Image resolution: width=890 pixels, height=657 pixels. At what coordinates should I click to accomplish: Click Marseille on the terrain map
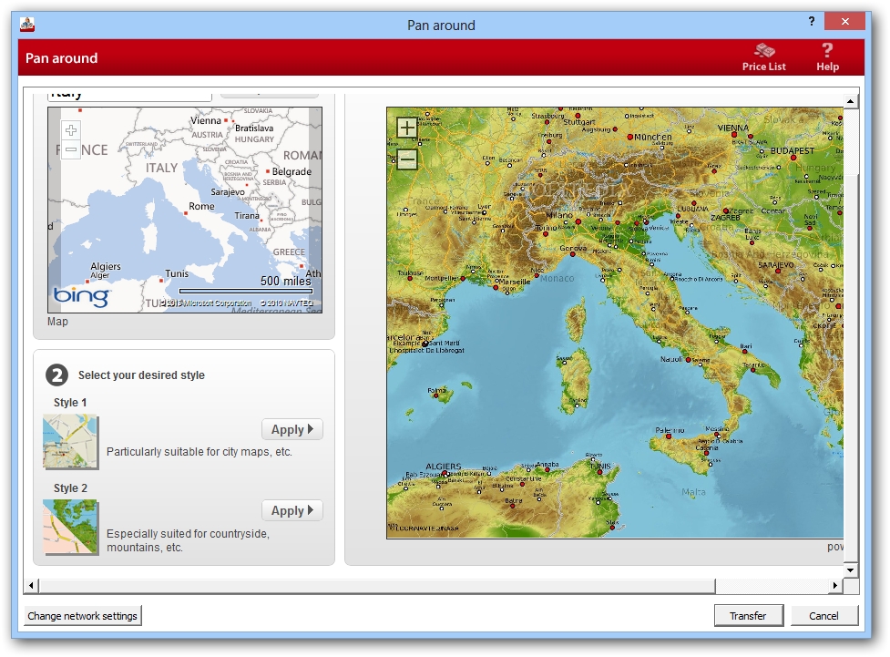[515, 282]
